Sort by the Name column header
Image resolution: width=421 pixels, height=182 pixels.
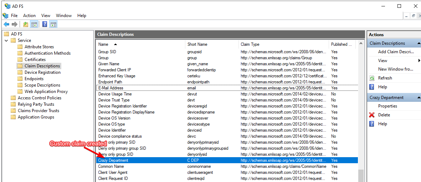click(x=103, y=44)
